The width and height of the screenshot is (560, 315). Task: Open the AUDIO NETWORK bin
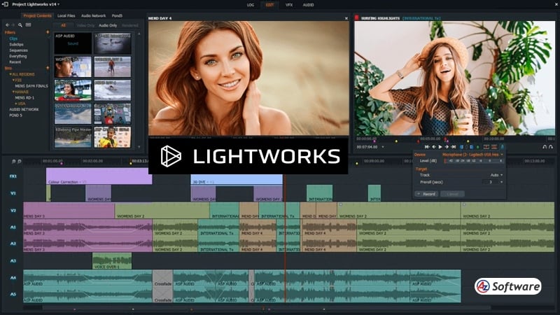click(x=24, y=109)
